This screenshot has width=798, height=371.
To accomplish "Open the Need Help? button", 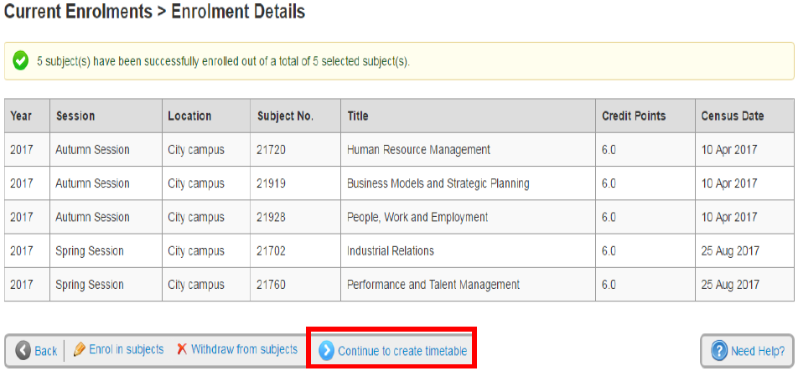I will pos(747,351).
